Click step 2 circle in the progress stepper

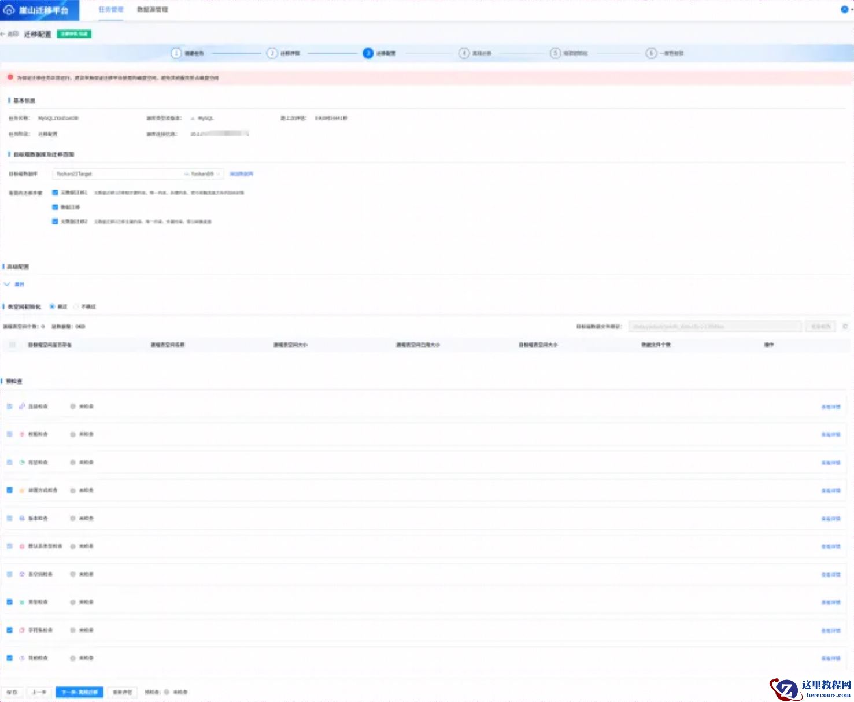coord(272,53)
